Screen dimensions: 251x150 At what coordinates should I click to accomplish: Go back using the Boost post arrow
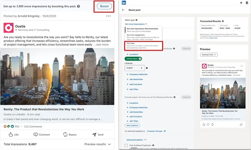pyautogui.click(x=124, y=10)
